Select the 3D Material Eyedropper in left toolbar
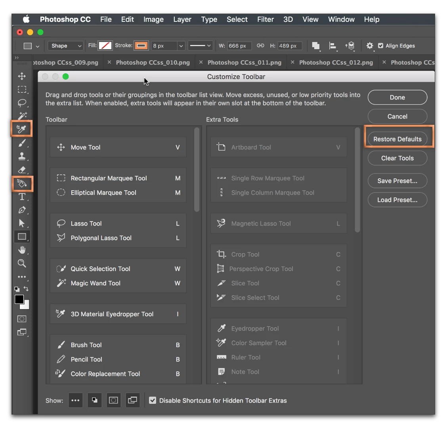The height and width of the screenshot is (428, 447). point(21,129)
